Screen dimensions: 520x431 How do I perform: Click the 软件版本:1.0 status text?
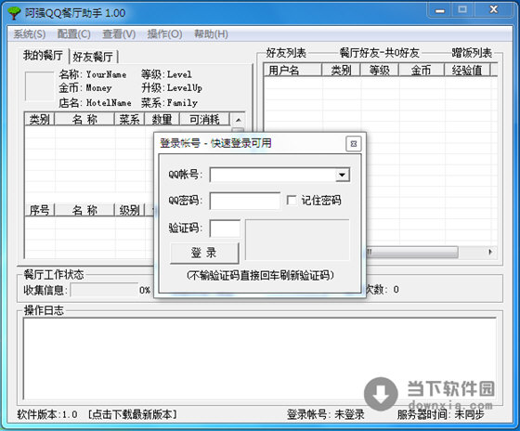47,414
